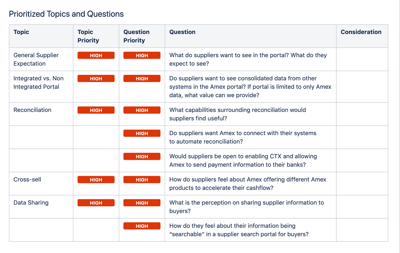
Task: Click HIGH topic priority badge for Cross-sell
Action: [x=96, y=180]
